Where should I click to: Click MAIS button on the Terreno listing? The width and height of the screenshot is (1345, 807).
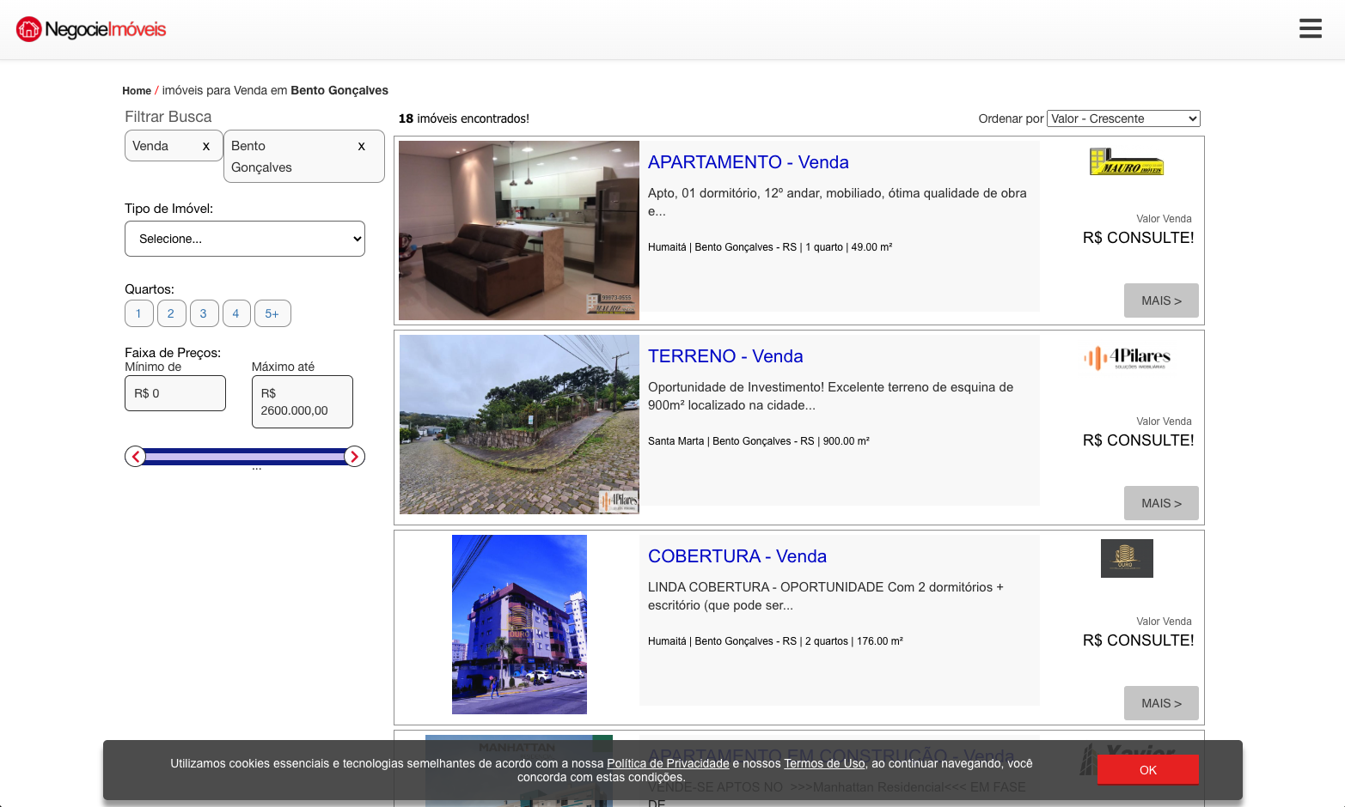point(1160,503)
